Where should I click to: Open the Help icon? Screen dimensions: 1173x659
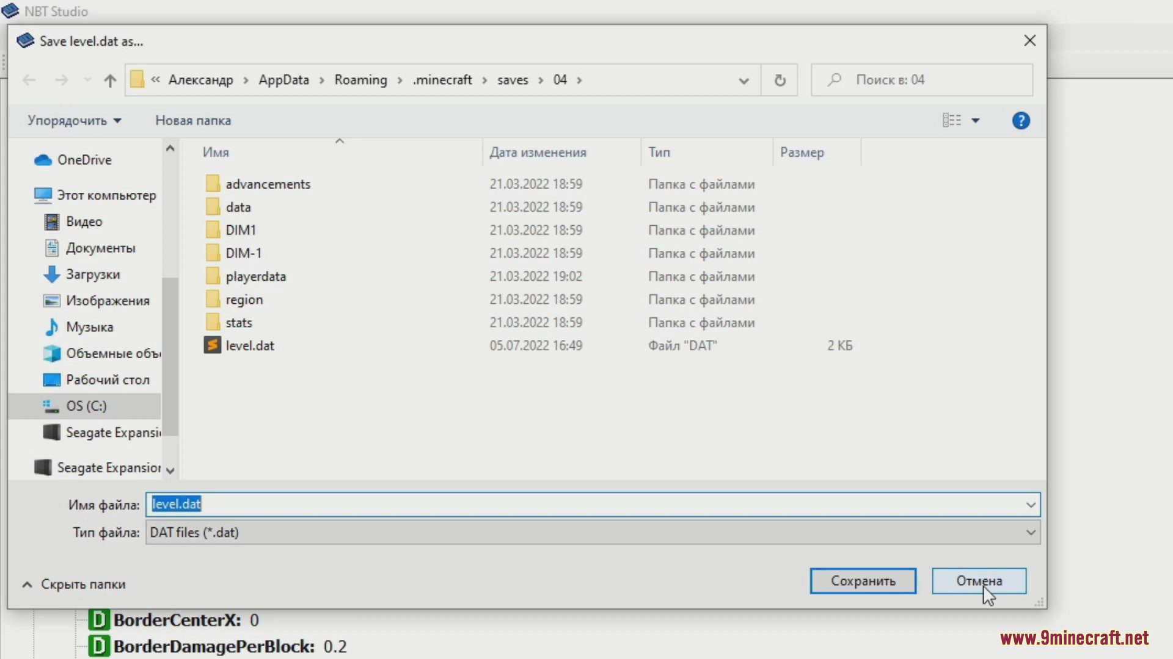(1021, 120)
